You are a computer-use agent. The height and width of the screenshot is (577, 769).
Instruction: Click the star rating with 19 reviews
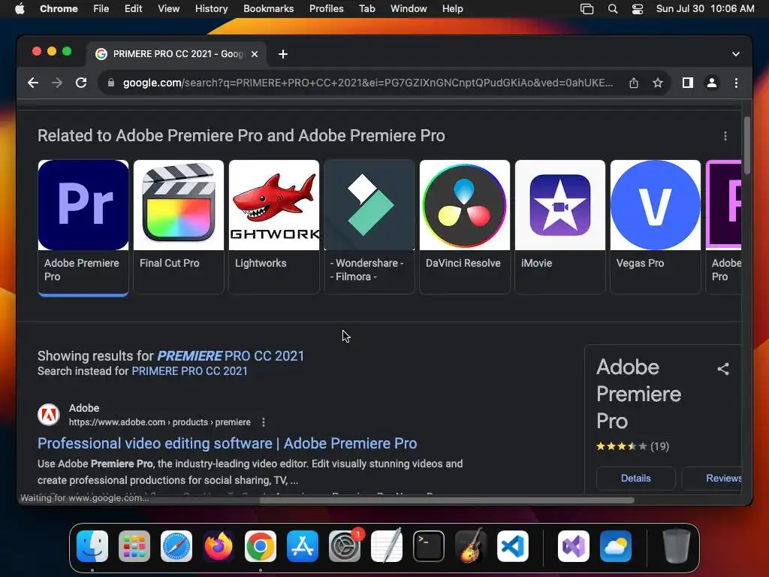click(632, 446)
